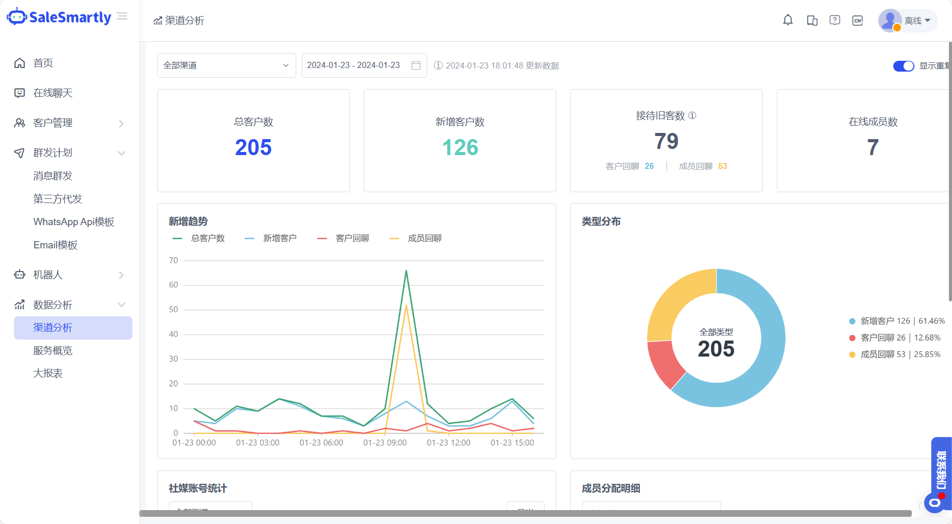Open 服务概览 in sidebar

(x=53, y=350)
